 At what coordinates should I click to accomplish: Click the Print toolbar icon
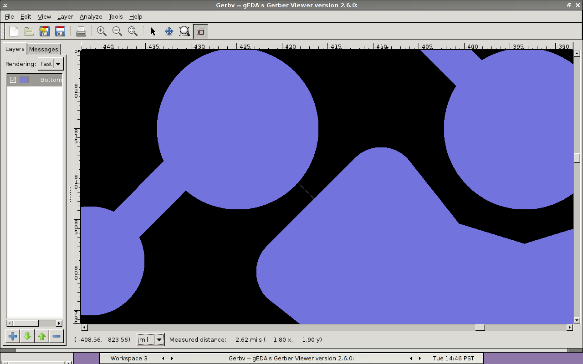81,31
